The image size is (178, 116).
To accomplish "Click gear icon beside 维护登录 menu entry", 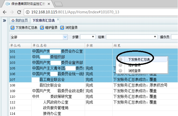I will pos(120,65).
